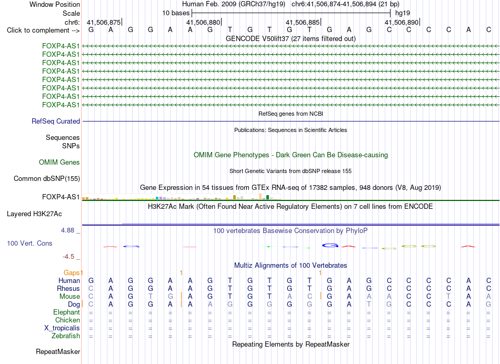
Task: Click the "100 Vert. Cons" track label
Action: (x=29, y=243)
